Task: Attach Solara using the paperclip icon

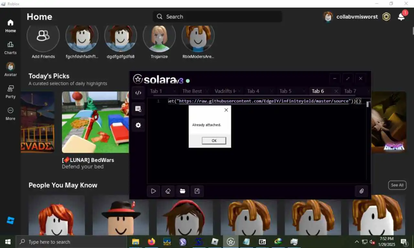Action: tap(362, 191)
